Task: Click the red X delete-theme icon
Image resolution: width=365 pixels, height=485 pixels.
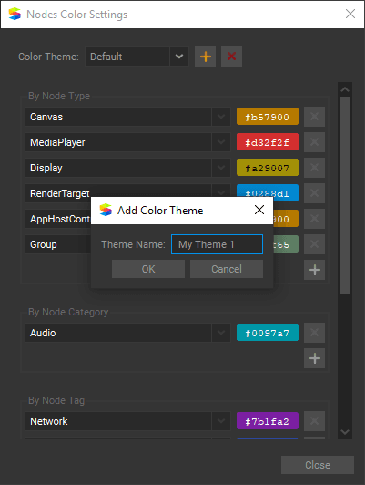Action: [x=231, y=57]
